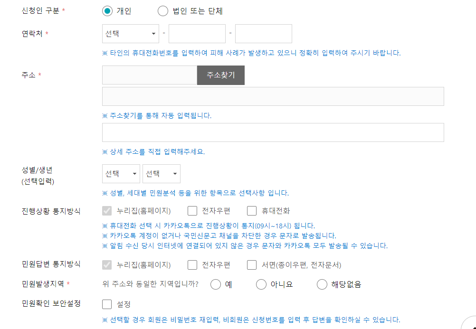Check 서면(종이우편, 전자문서) reply option

click(x=252, y=264)
